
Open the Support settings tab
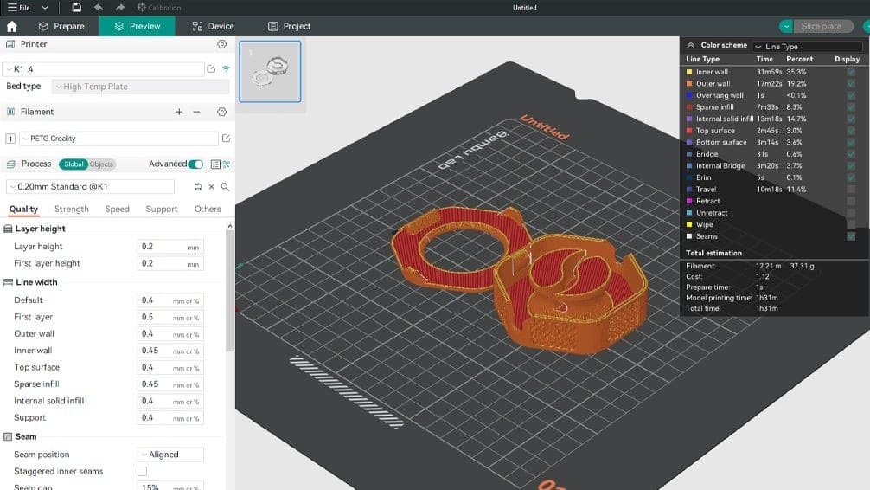162,209
